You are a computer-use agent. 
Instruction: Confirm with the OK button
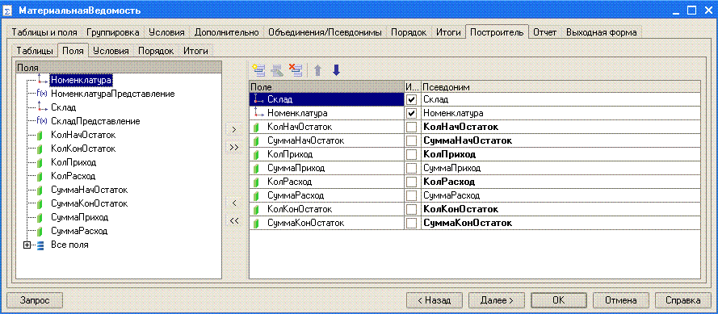[x=559, y=300]
